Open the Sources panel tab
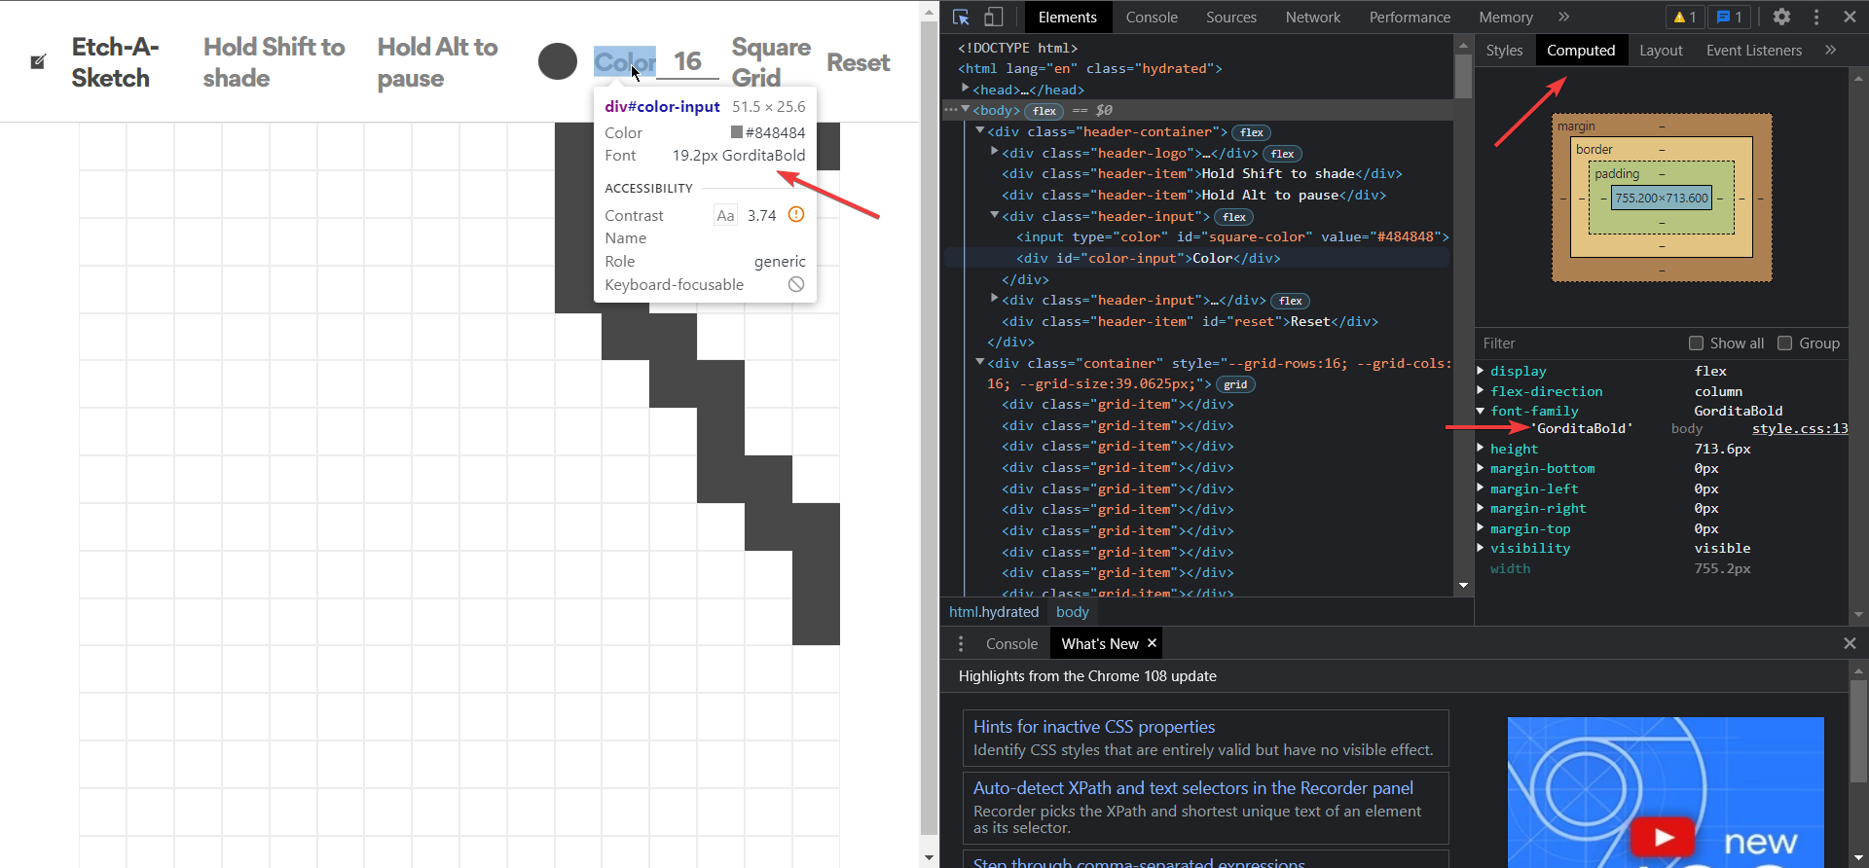1869x868 pixels. tap(1231, 17)
